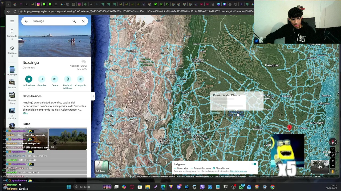Click the Chile country label
341x191 pixels.
pyautogui.click(x=109, y=116)
